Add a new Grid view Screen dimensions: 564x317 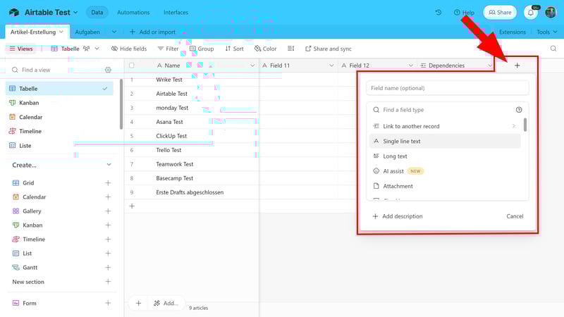point(108,183)
